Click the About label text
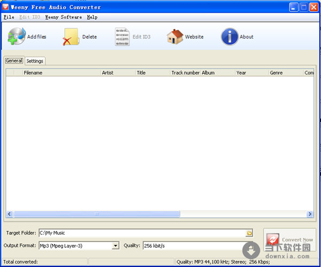The image size is (321, 267). click(247, 37)
